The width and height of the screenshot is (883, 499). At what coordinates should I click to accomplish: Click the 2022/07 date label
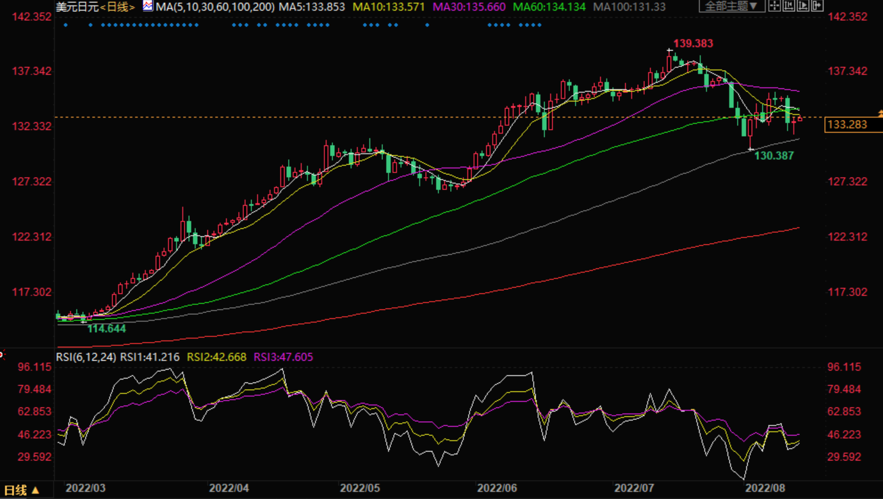point(634,488)
